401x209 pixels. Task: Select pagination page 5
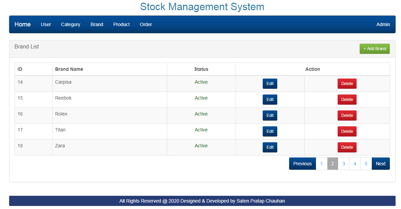click(x=366, y=164)
